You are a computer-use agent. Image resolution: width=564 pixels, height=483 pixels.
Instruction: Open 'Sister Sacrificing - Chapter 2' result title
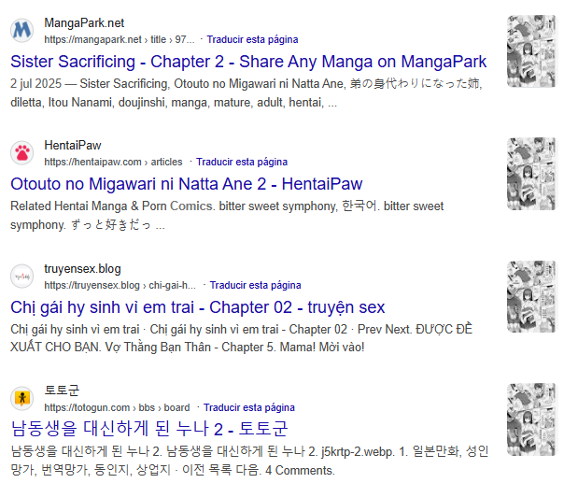pos(248,62)
